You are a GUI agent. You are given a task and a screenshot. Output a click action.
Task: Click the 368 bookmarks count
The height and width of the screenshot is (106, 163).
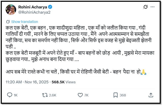coord(123,95)
